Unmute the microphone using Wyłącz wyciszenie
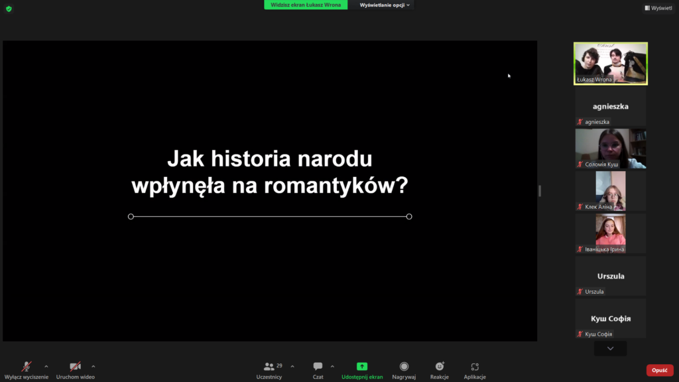679x382 pixels. [x=27, y=369]
